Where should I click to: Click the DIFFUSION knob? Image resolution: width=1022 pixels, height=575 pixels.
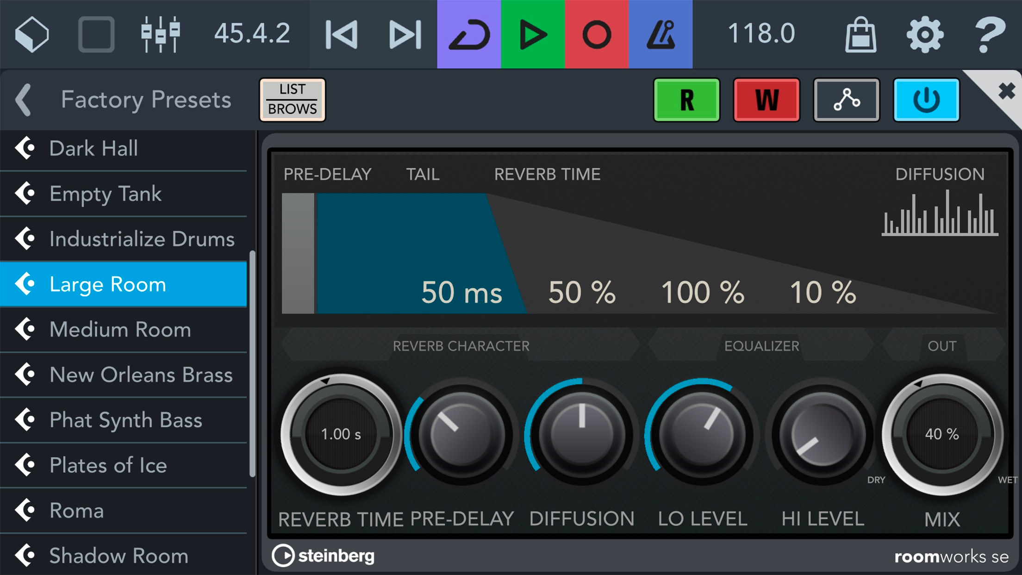[x=582, y=434]
